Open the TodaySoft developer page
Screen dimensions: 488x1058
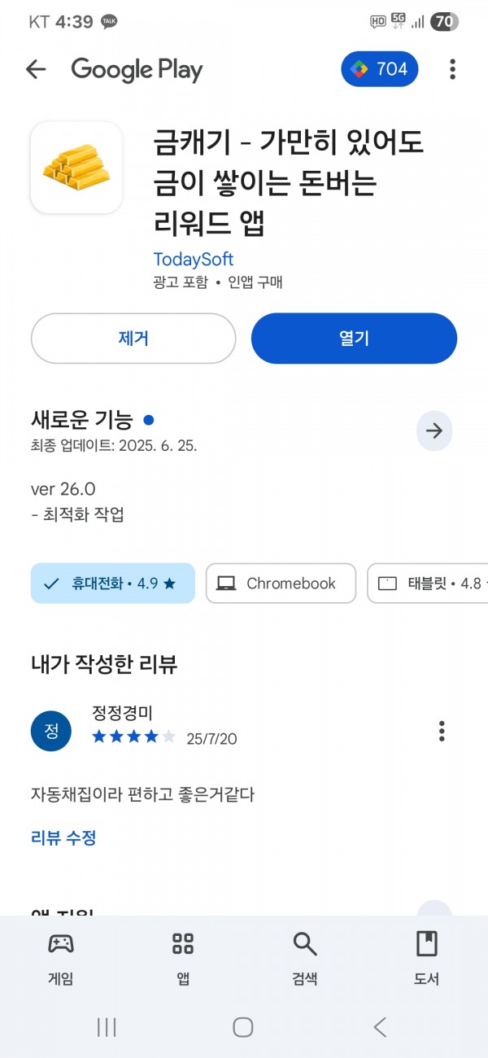194,259
